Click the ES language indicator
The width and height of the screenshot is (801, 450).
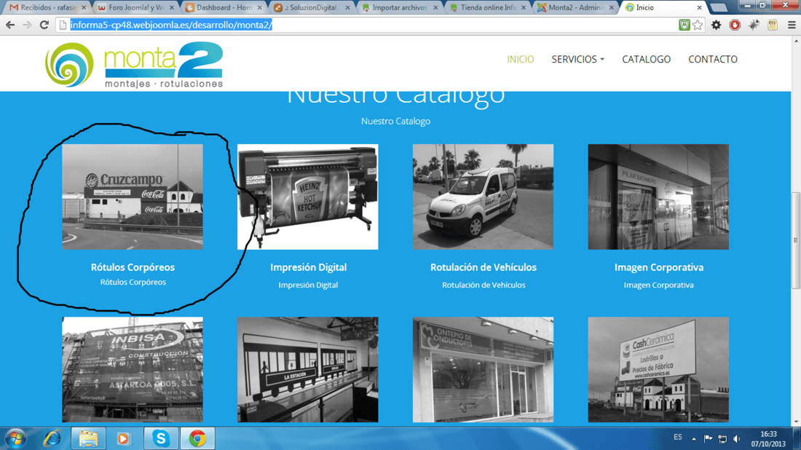(x=678, y=437)
